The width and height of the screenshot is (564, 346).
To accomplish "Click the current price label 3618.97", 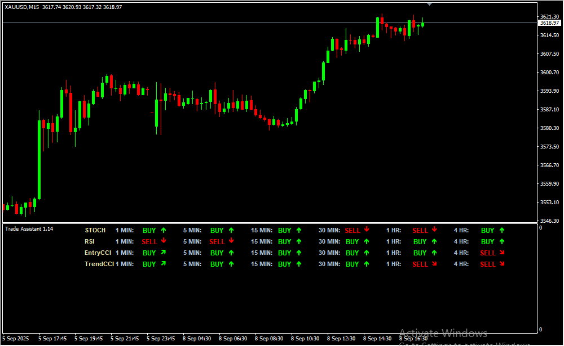I will pyautogui.click(x=549, y=23).
